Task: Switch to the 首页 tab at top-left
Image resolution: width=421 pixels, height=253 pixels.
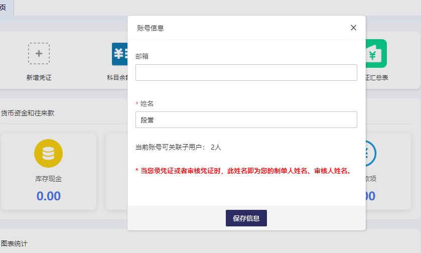Action: pos(4,7)
